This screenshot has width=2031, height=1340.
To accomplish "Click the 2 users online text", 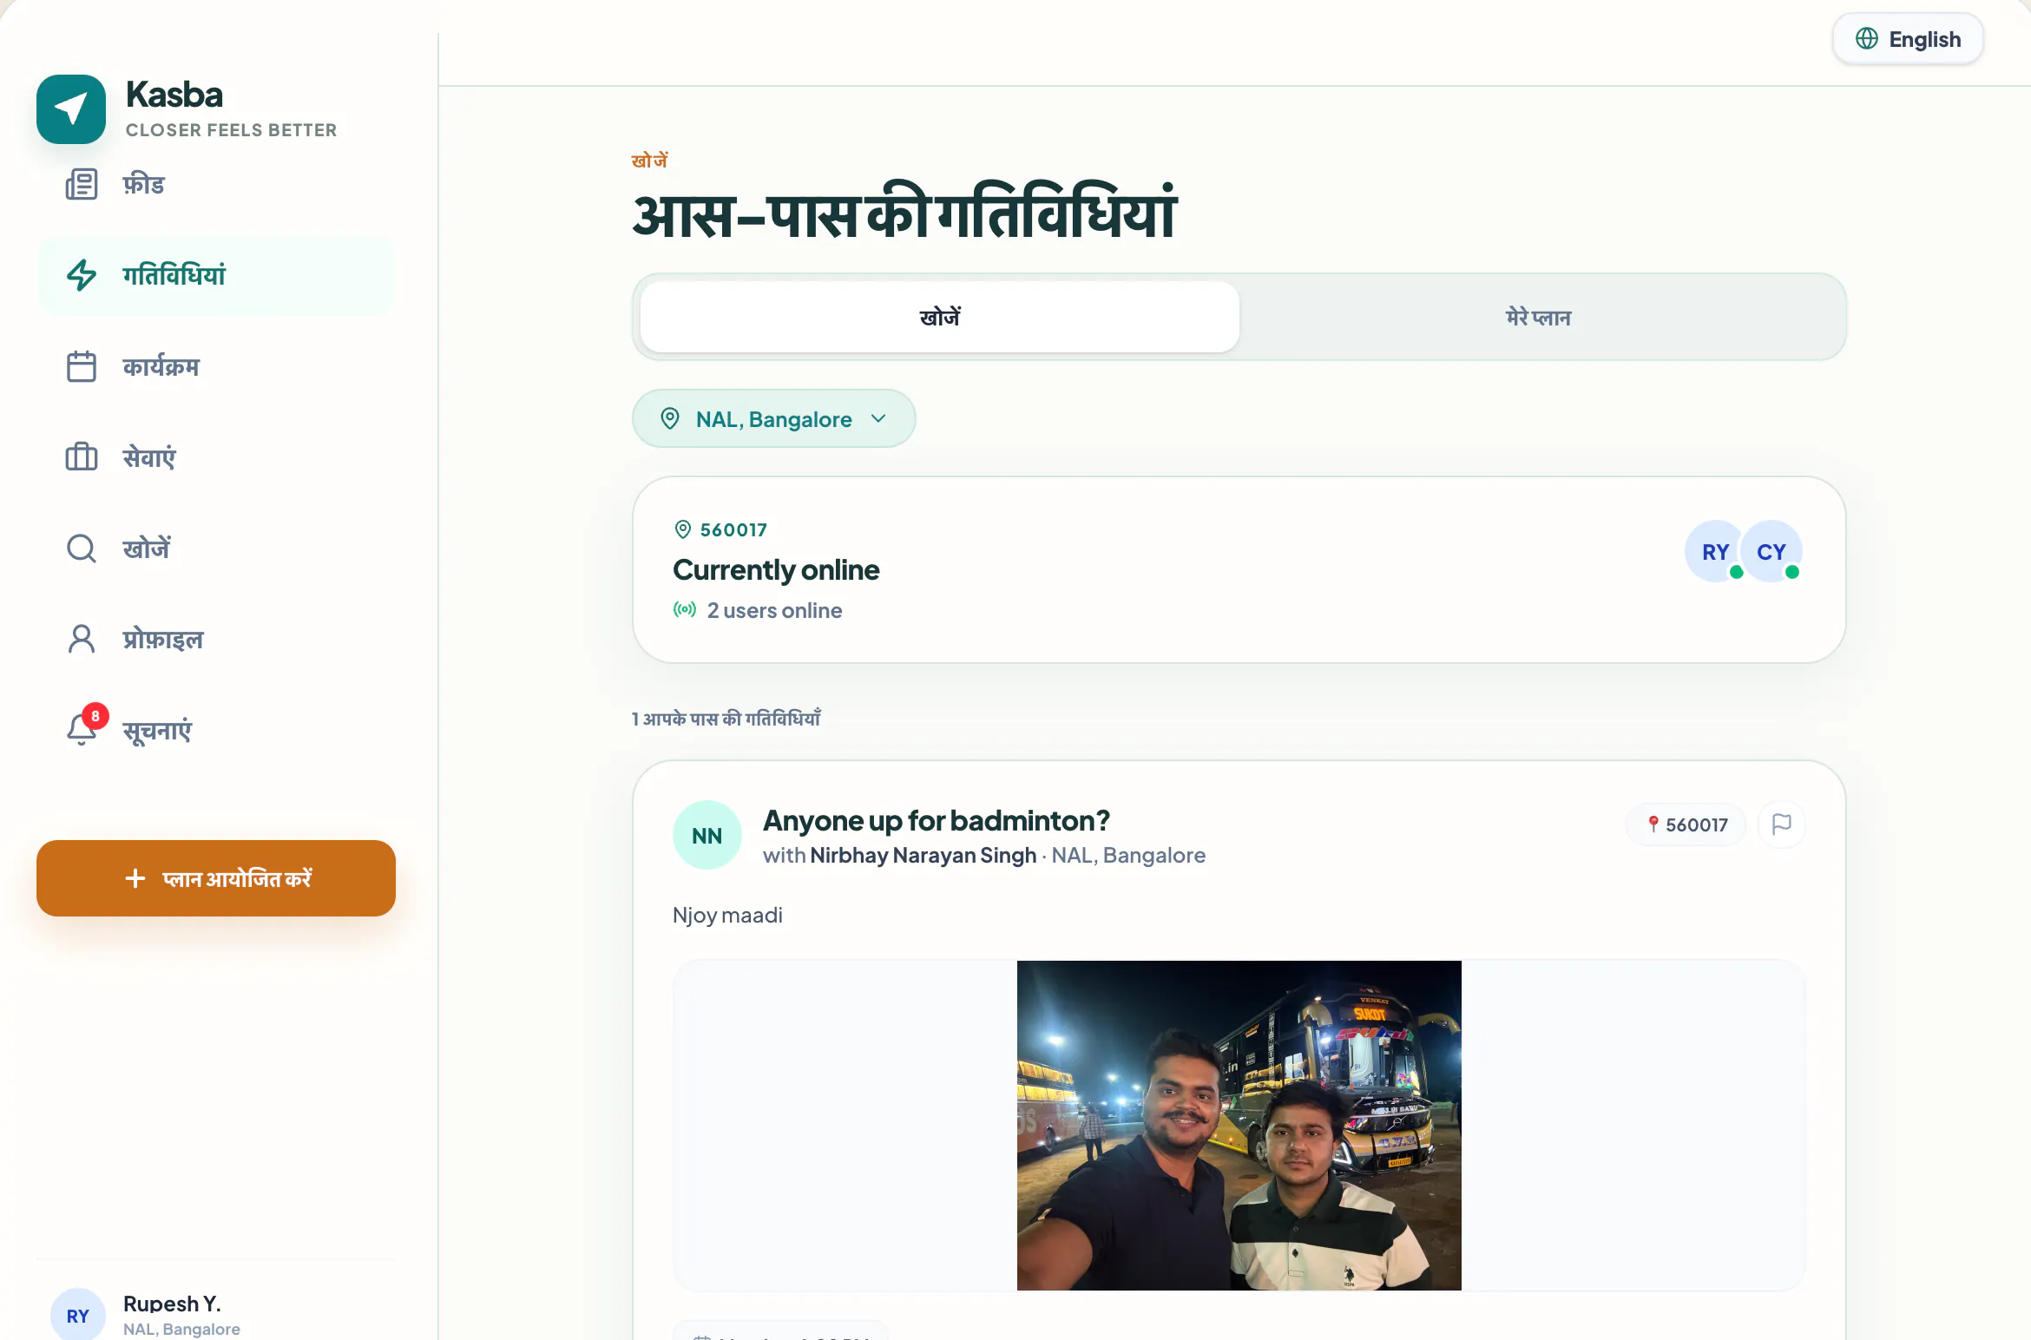I will [x=774, y=610].
